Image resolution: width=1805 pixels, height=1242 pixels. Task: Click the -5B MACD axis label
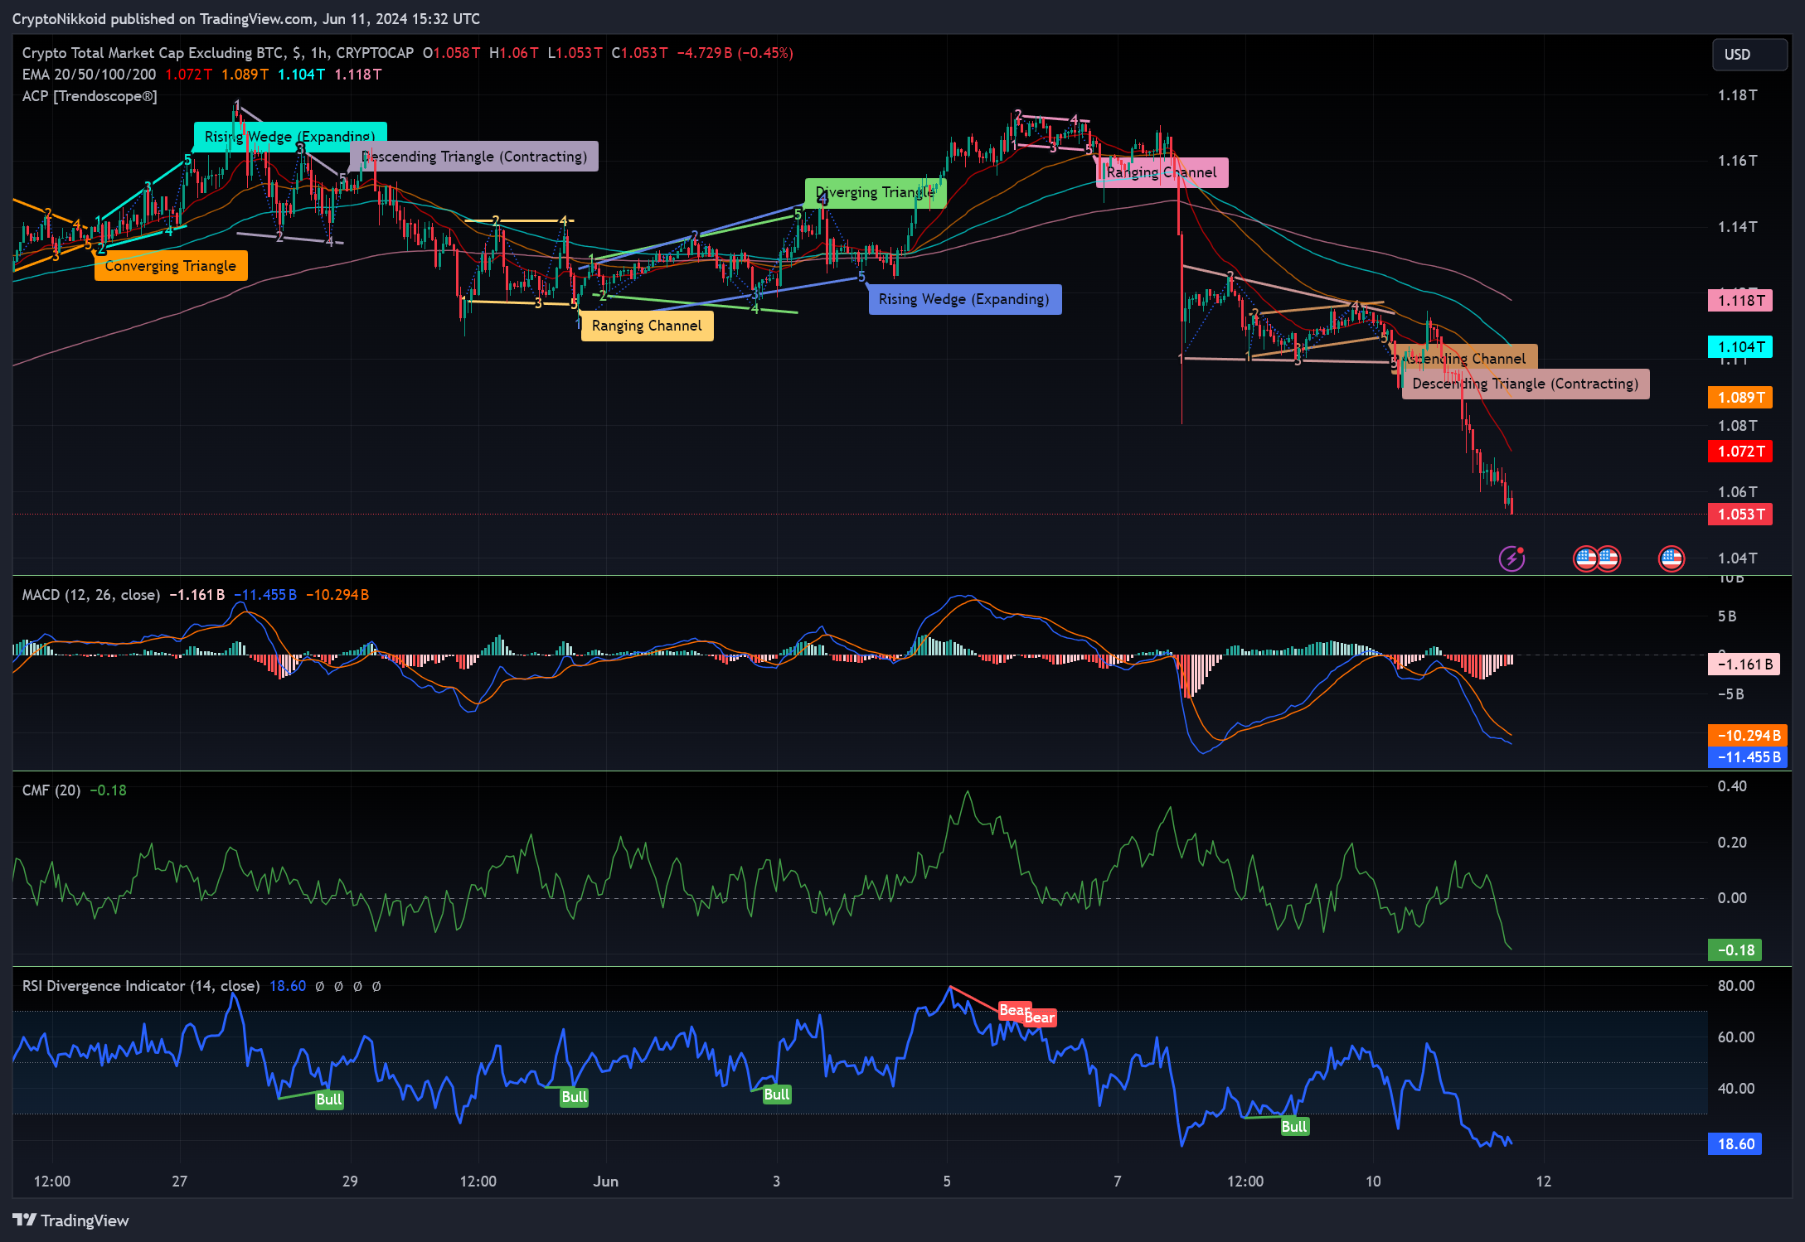(x=1730, y=694)
